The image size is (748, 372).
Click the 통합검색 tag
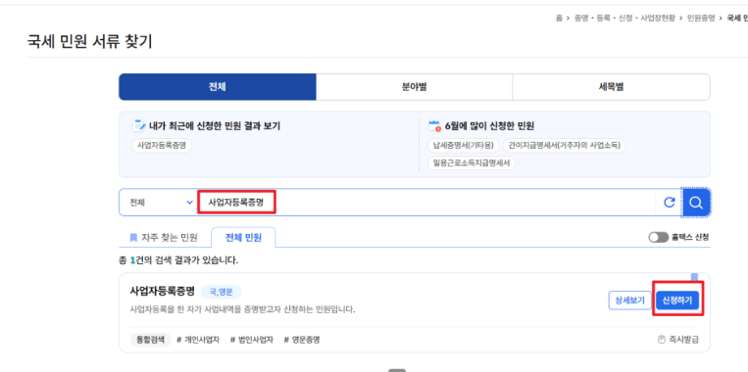coord(150,340)
